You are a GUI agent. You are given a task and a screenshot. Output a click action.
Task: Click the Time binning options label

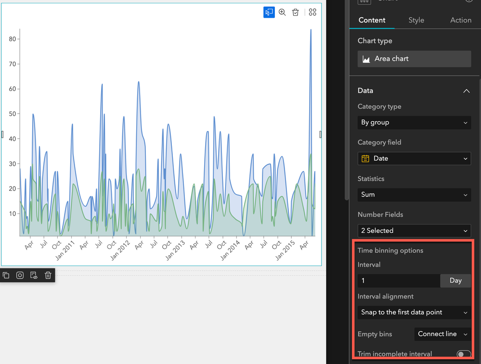point(390,250)
